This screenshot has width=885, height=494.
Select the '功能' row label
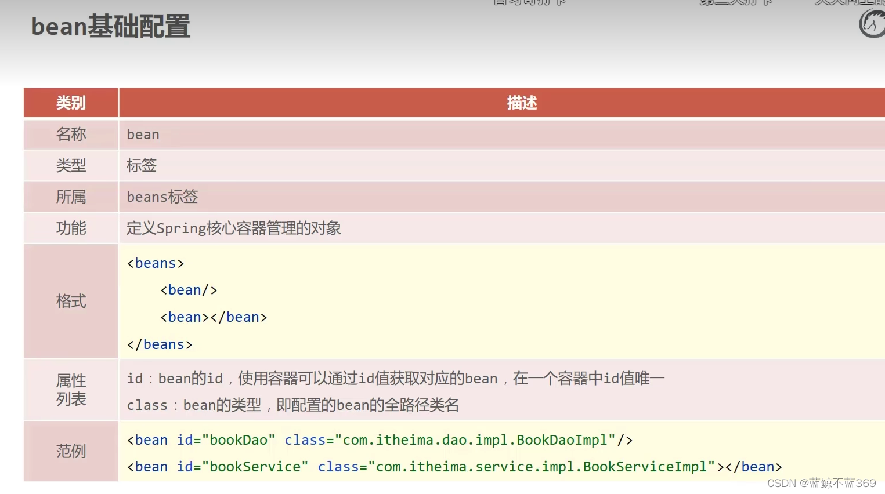pyautogui.click(x=71, y=228)
